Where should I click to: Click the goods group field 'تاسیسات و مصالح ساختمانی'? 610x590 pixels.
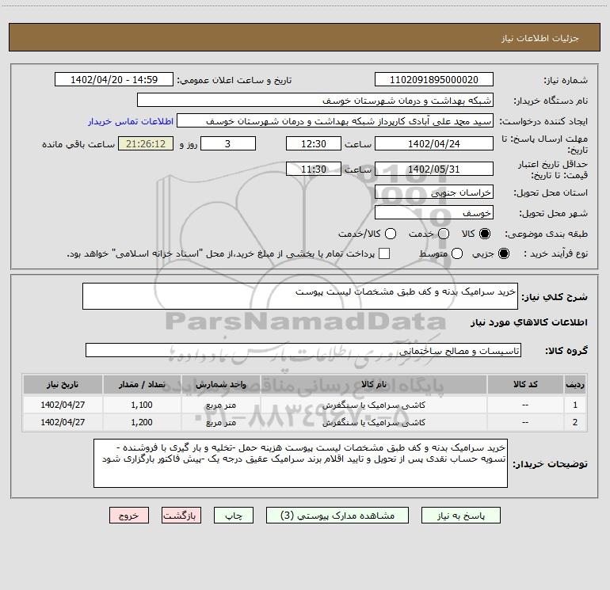click(x=303, y=350)
